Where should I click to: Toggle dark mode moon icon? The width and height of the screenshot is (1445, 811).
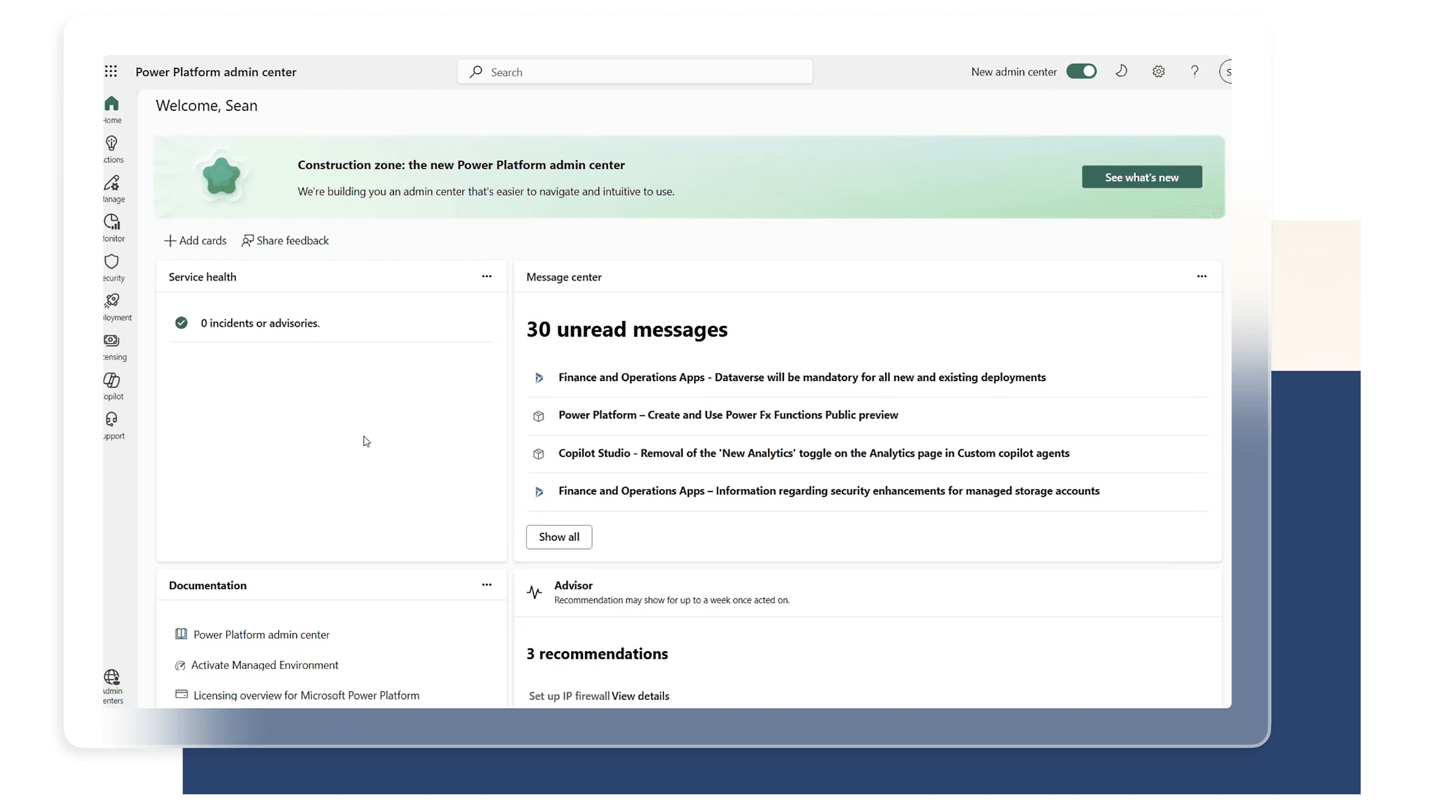coord(1121,71)
